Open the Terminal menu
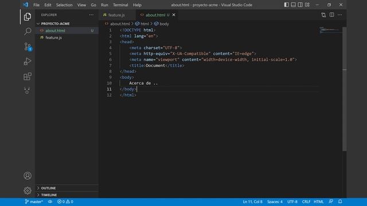 tap(120, 5)
